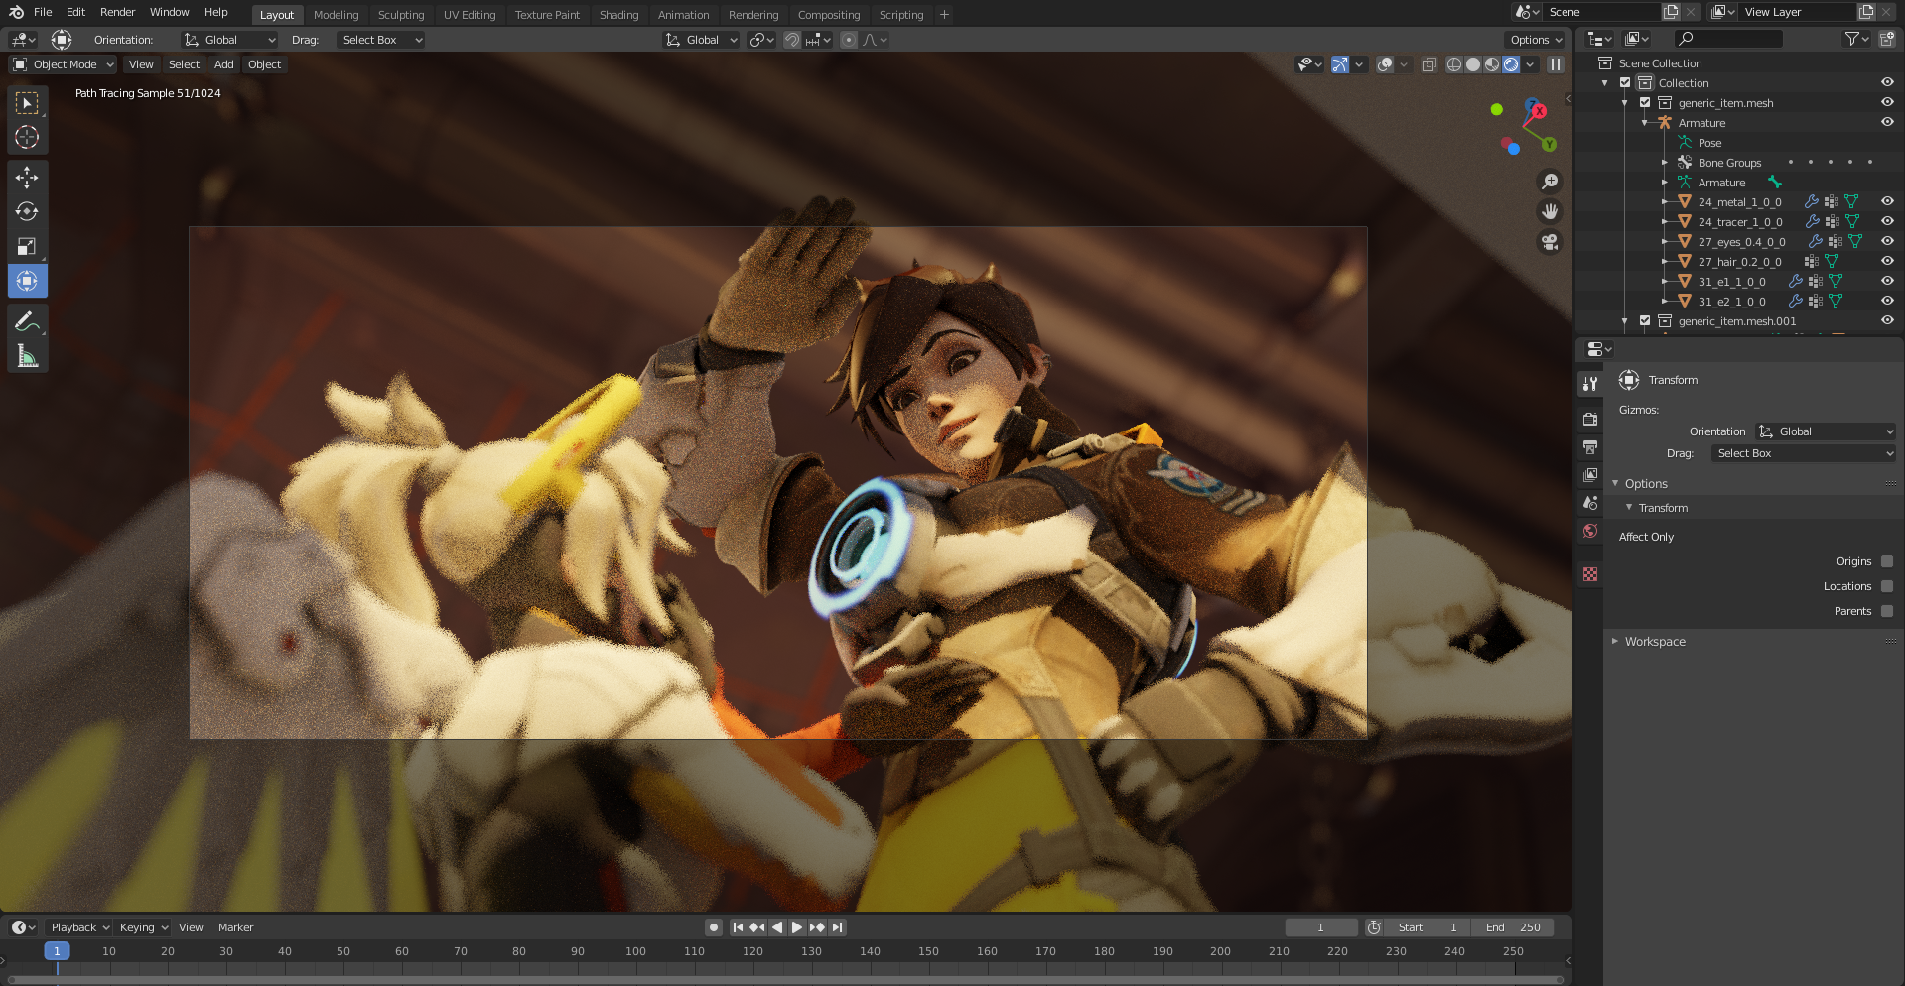Image resolution: width=1905 pixels, height=986 pixels.
Task: Pause the viewport render preview
Action: [1556, 64]
